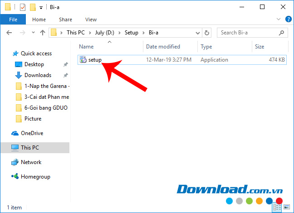The width and height of the screenshot is (294, 213).
Task: Select Quick access in the navigation pane
Action: point(36,53)
